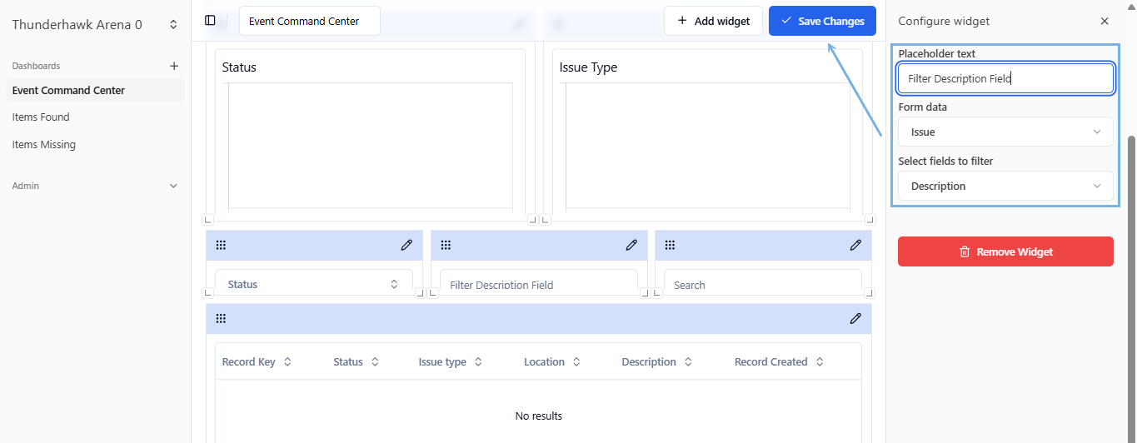This screenshot has width=1137, height=443.
Task: Click resize handle at Status chart bottom-left
Action: click(x=208, y=220)
